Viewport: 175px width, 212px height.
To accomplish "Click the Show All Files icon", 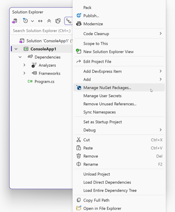I will 58,21.
